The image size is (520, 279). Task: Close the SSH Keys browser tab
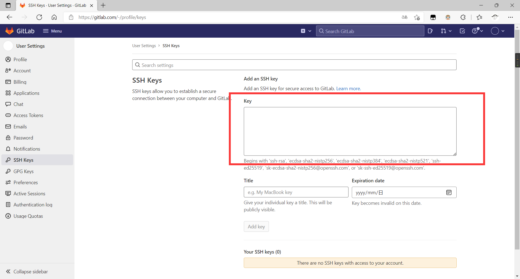coord(92,5)
